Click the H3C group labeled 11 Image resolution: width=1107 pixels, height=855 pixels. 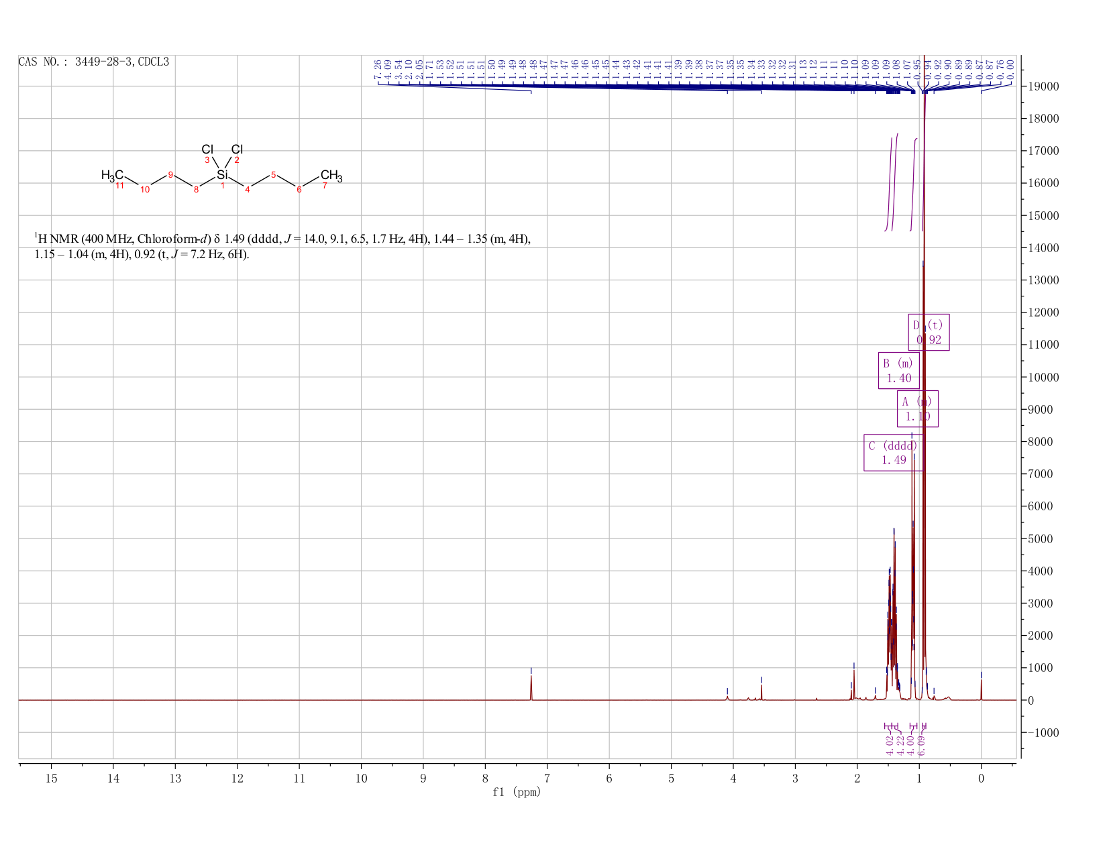(112, 176)
